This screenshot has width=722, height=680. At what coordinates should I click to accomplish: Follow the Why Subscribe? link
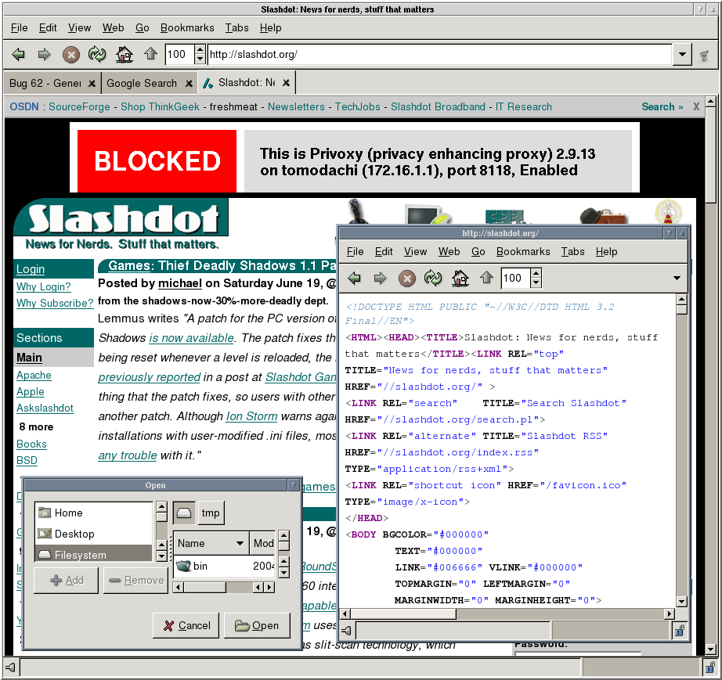coord(55,304)
